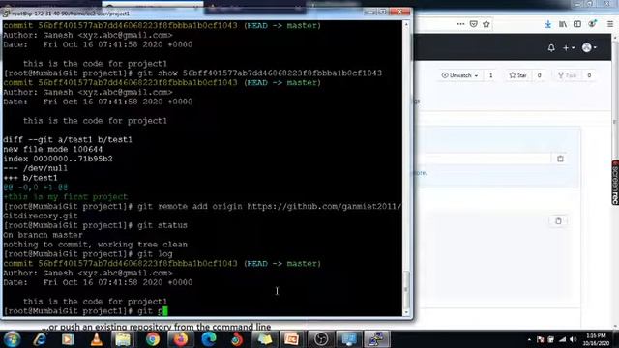Open Windows Start button
This screenshot has width=619, height=348.
[x=12, y=339]
